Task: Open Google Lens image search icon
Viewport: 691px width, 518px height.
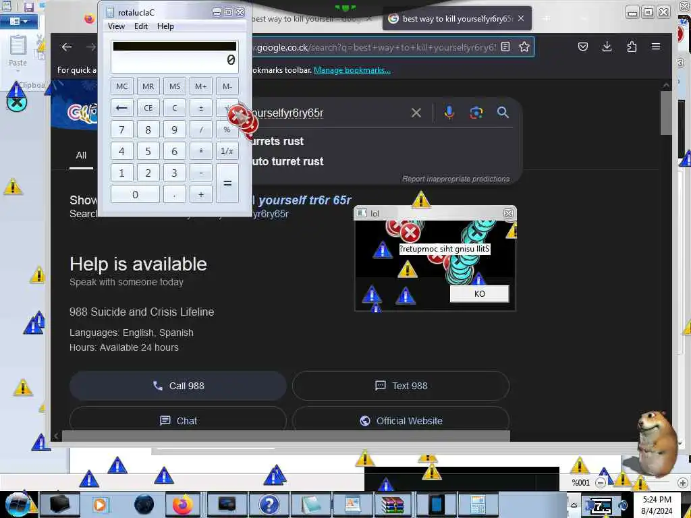Action: [476, 113]
